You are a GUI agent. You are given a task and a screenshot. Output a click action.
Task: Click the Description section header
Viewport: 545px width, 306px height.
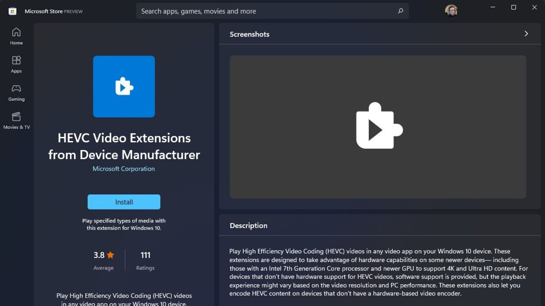248,225
